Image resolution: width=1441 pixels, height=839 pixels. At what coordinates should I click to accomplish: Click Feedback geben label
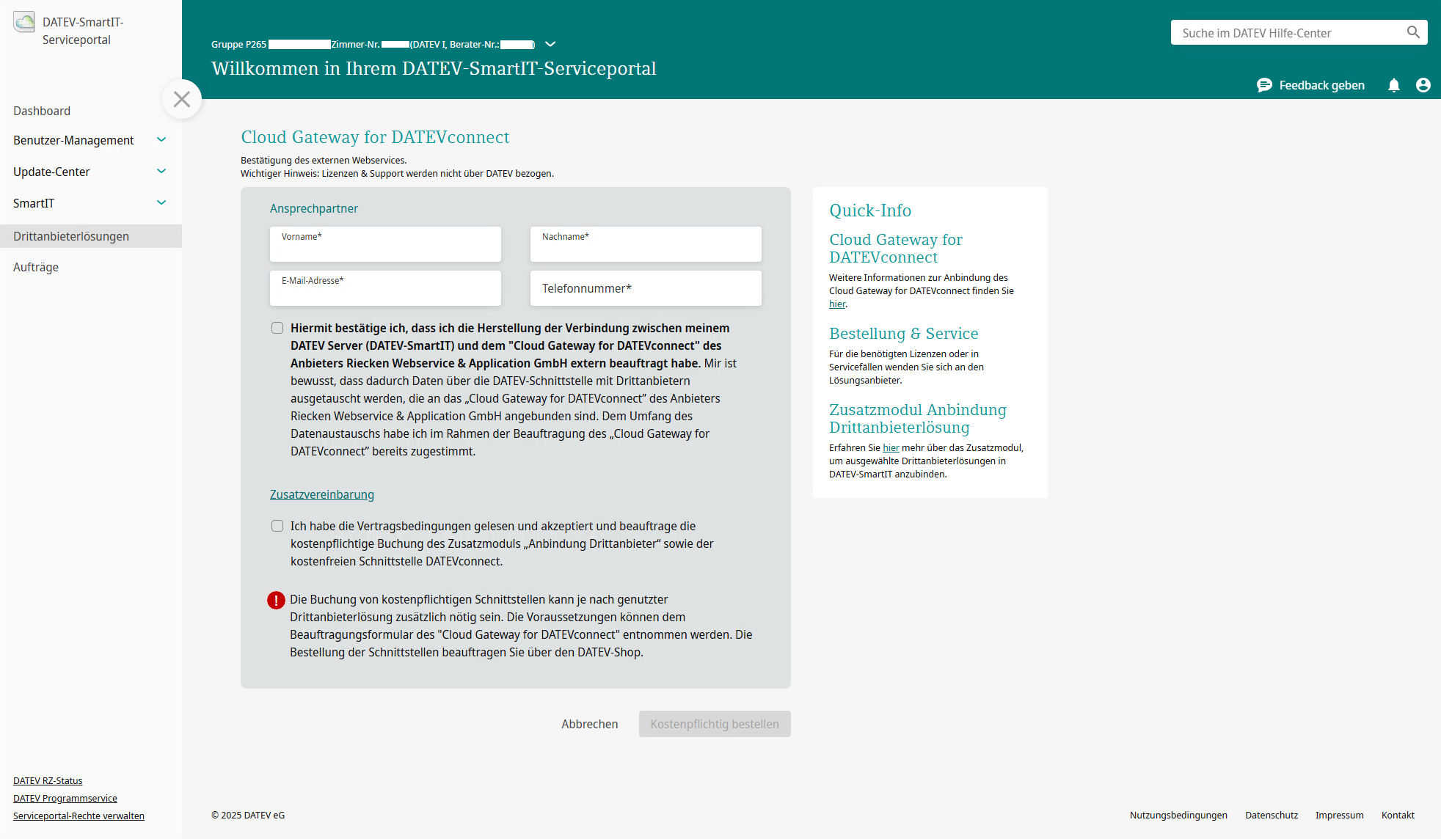pyautogui.click(x=1322, y=85)
